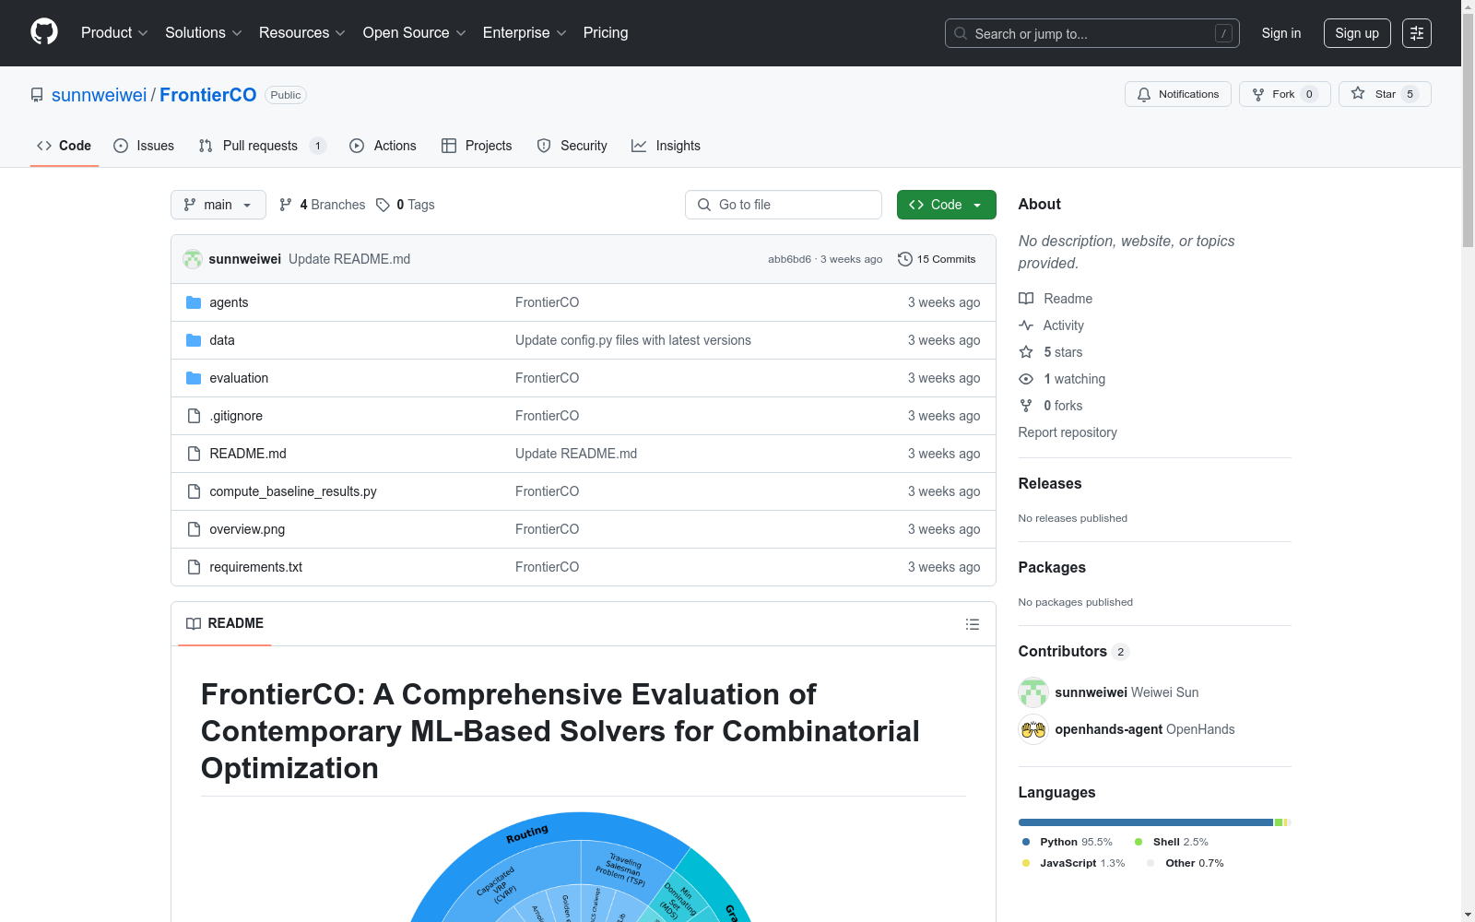Screen dimensions: 1475x922
Task: Expand the Open Source menu
Action: pyautogui.click(x=415, y=33)
